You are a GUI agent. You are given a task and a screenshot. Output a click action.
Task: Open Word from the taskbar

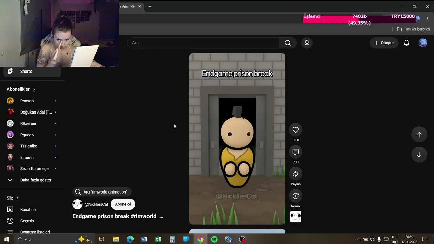144,239
